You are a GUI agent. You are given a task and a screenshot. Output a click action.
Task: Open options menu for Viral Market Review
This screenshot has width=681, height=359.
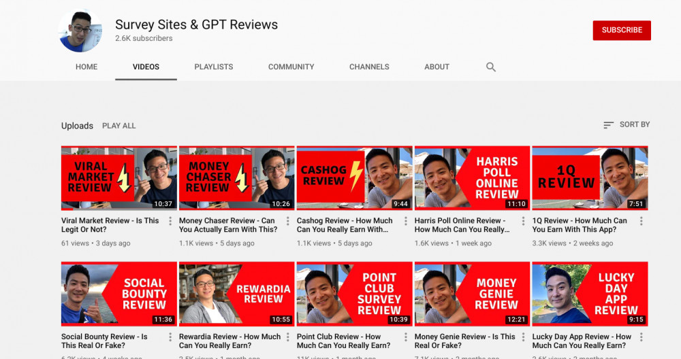[170, 221]
